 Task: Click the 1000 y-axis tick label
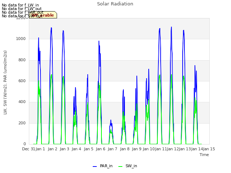(21, 39)
